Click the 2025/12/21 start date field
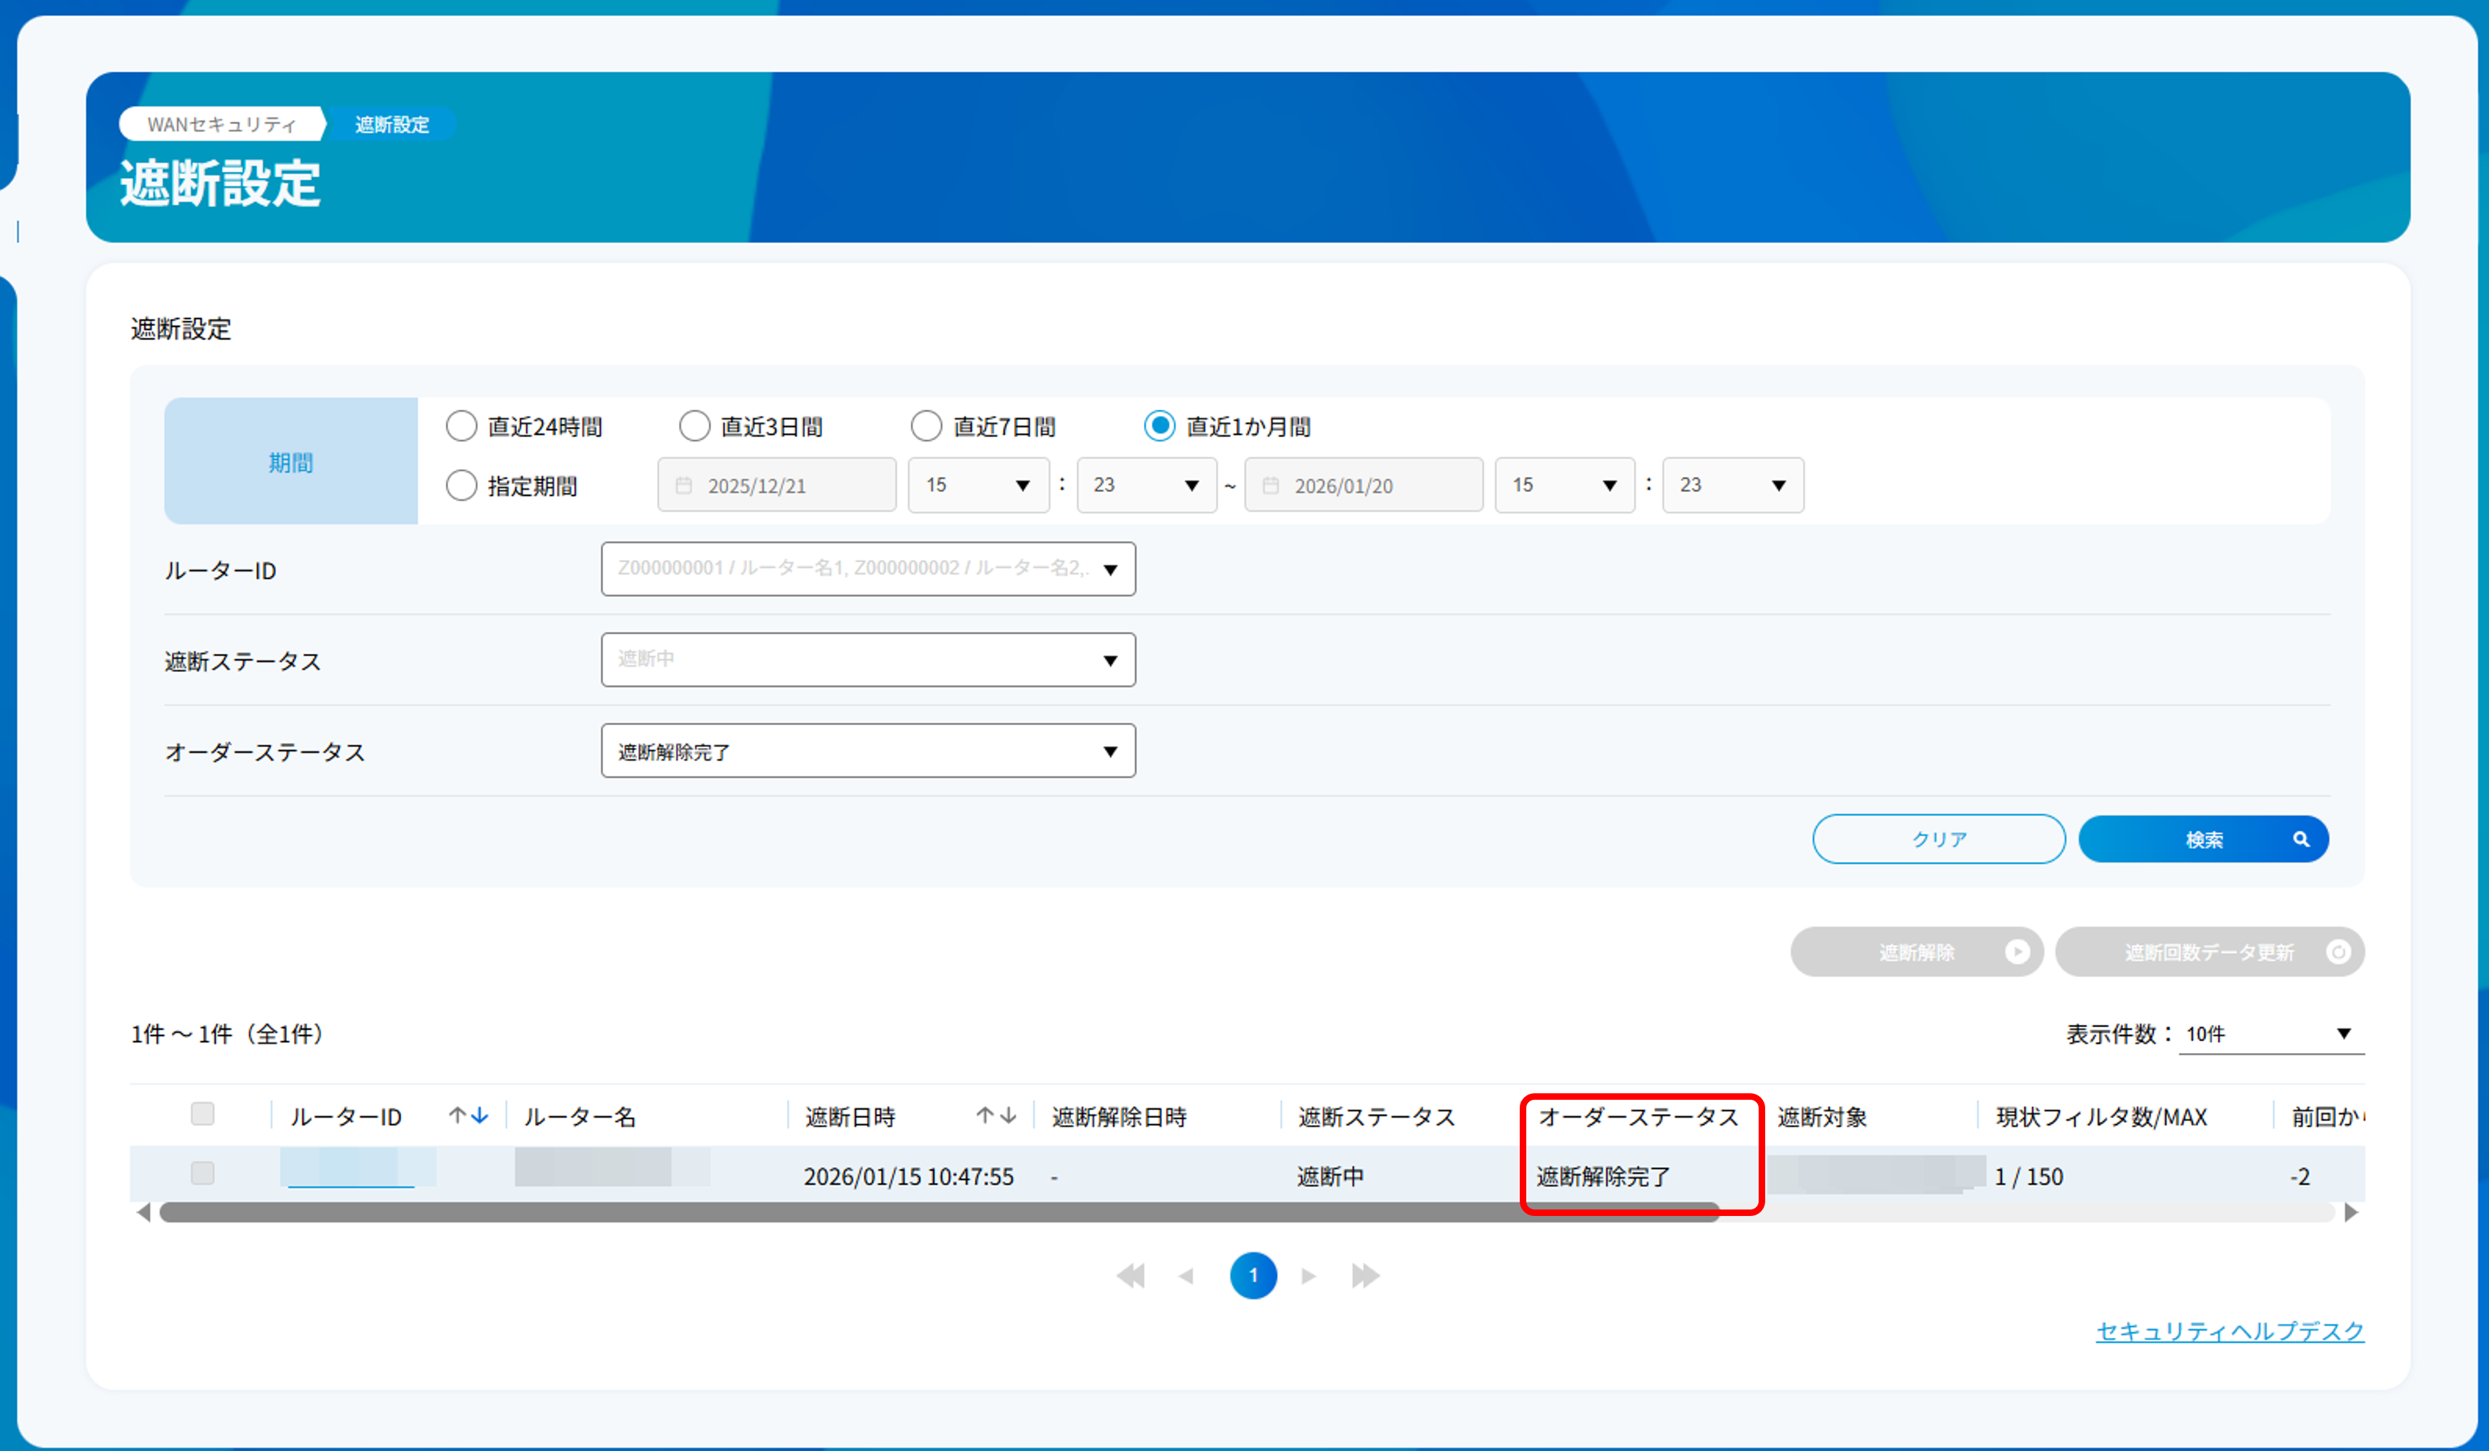 point(776,485)
